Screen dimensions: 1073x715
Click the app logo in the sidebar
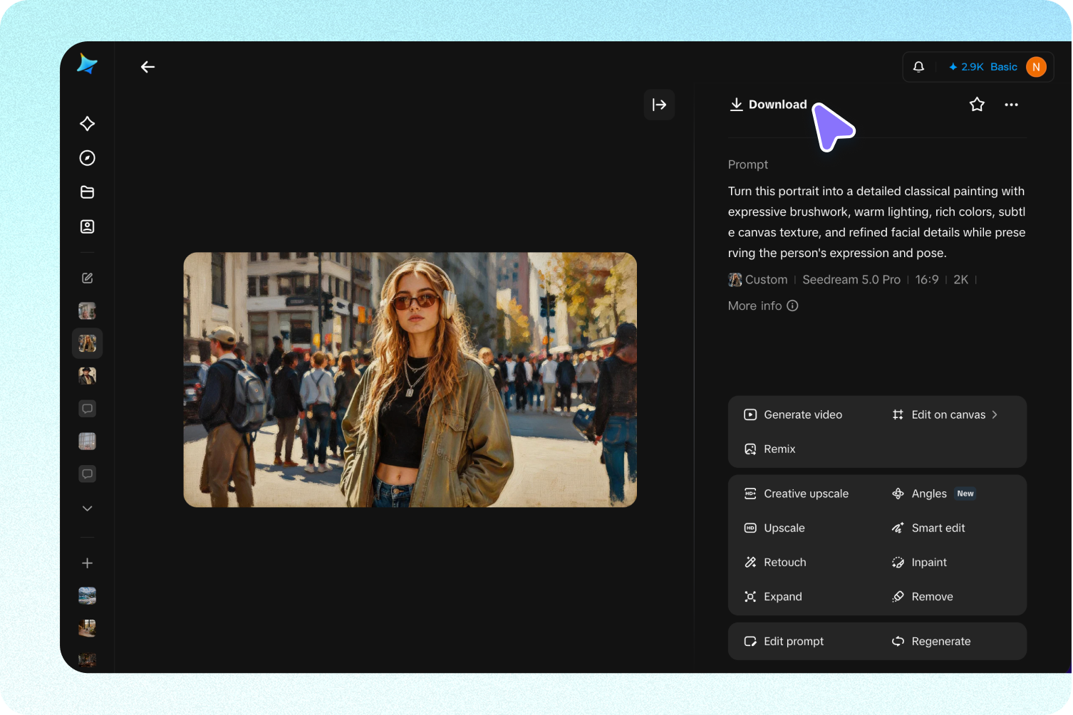click(x=87, y=64)
